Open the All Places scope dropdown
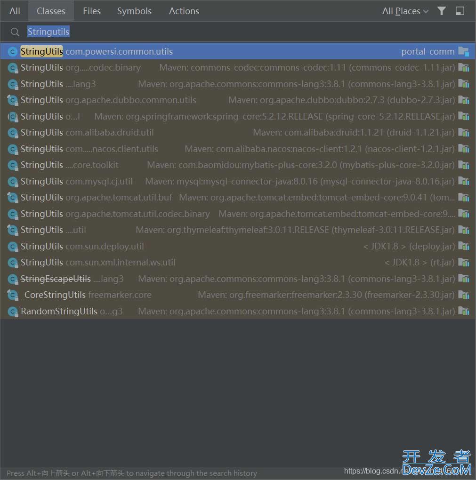 [405, 11]
